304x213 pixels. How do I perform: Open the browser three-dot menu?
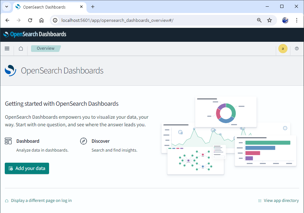[x=297, y=20]
